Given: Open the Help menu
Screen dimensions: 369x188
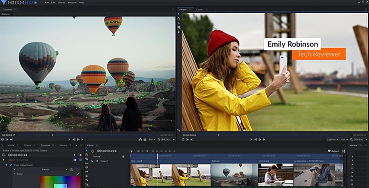Looking at the screenshot, I should pyautogui.click(x=81, y=2).
